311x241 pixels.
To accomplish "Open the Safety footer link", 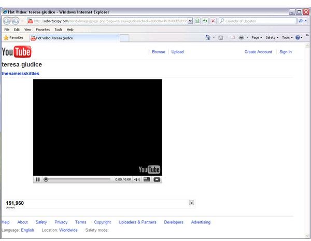I will coord(41,222).
